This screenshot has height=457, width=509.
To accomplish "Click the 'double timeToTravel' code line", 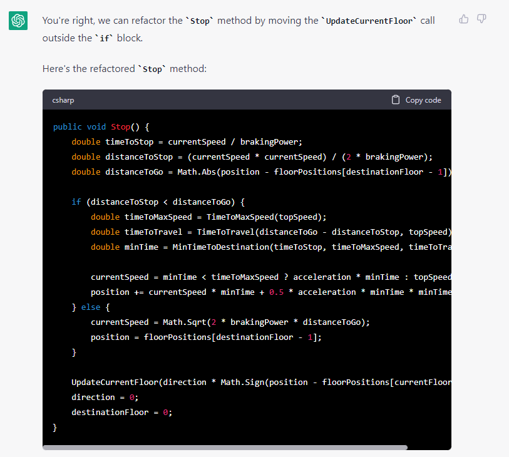I will coord(270,232).
